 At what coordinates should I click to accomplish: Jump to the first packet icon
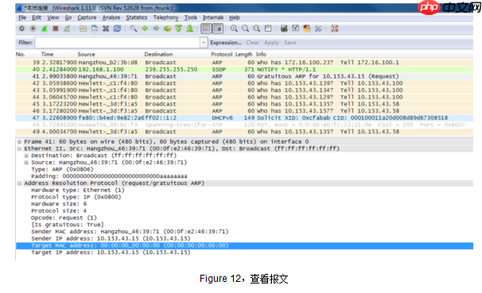tap(178, 29)
